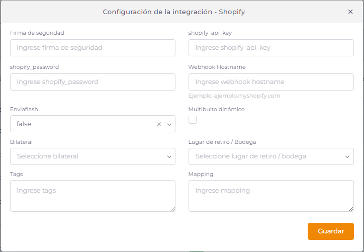This screenshot has height=252, width=364.
Task: Clear the Enviaflash selected value
Action: point(159,124)
